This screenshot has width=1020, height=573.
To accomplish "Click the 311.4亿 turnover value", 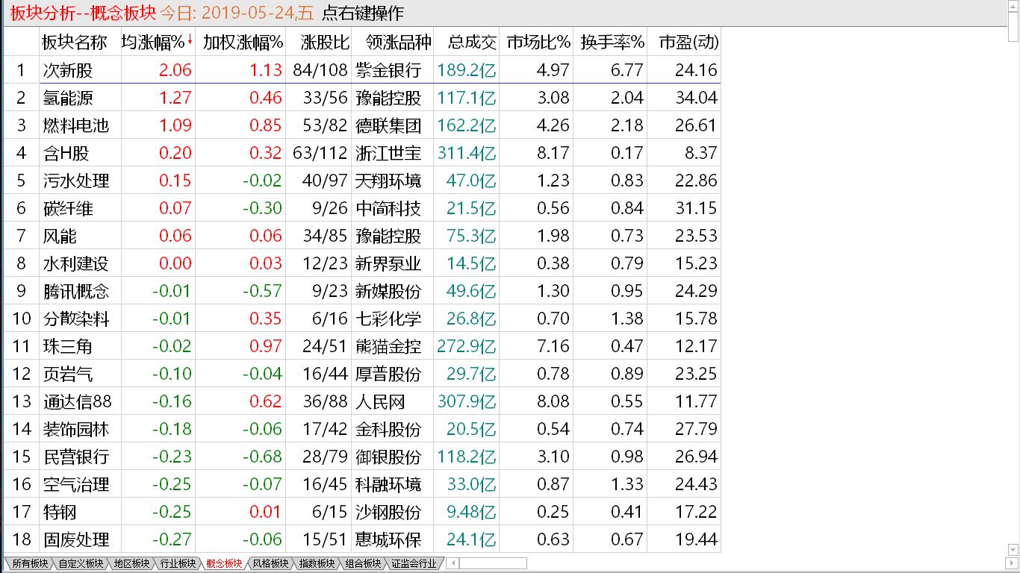I will [467, 153].
